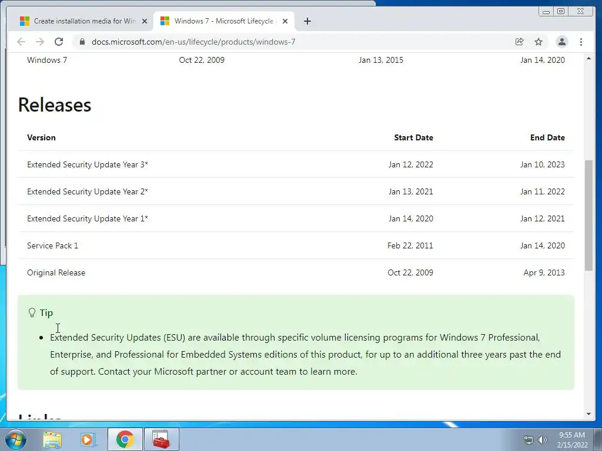This screenshot has width=602, height=451.
Task: Launch Windows Media Player from the taskbar
Action: [88, 439]
